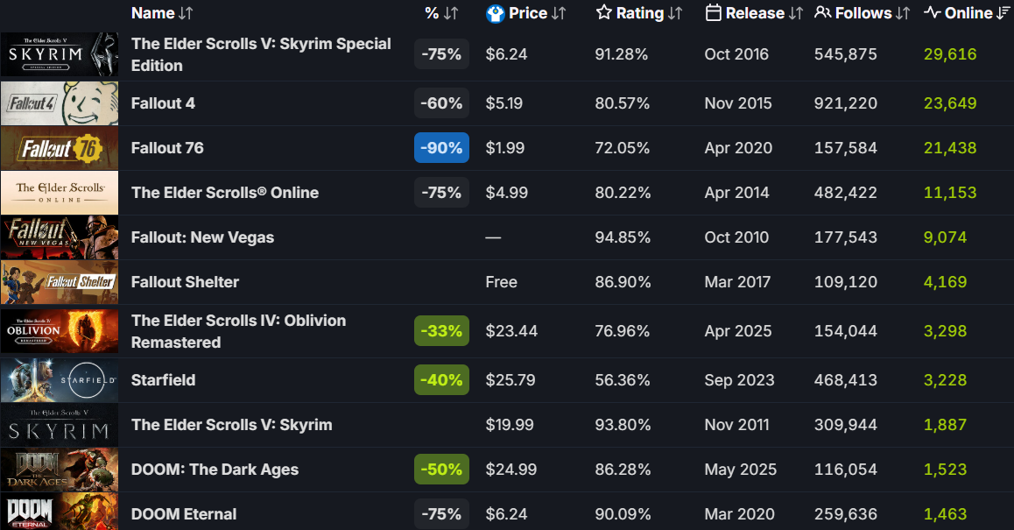
Task: Click the star icon beside Rating
Action: coord(603,13)
